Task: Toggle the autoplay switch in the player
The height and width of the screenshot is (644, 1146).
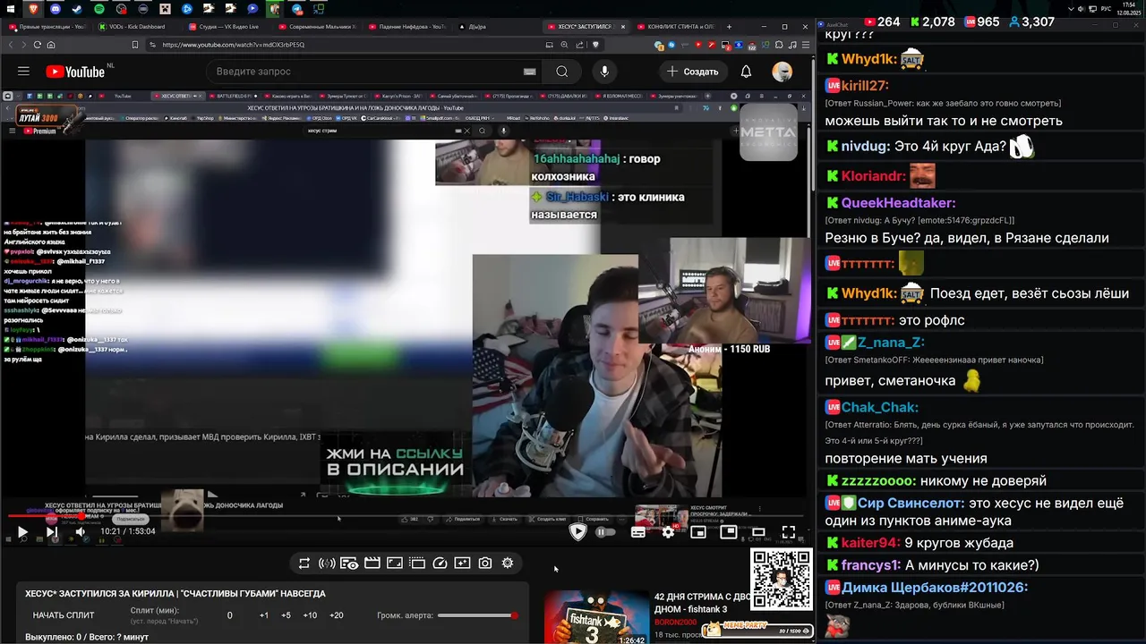Action: pyautogui.click(x=605, y=532)
